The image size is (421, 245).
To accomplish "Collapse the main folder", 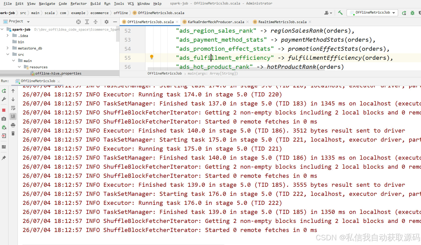I will [14, 61].
